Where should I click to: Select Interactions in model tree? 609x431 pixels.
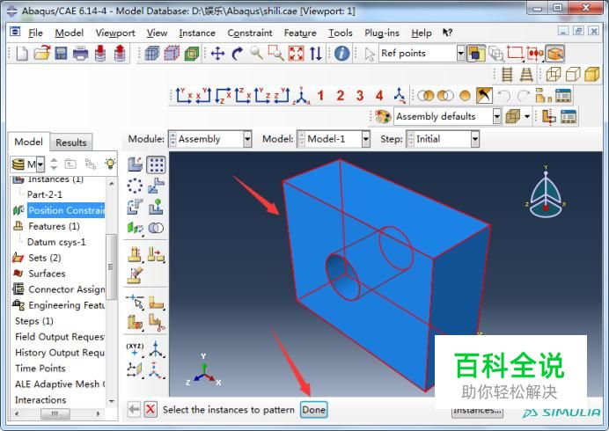pos(40,399)
